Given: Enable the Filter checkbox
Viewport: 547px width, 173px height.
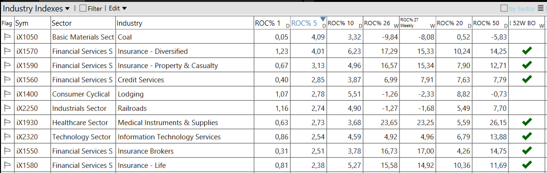Looking at the screenshot, I should point(83,9).
